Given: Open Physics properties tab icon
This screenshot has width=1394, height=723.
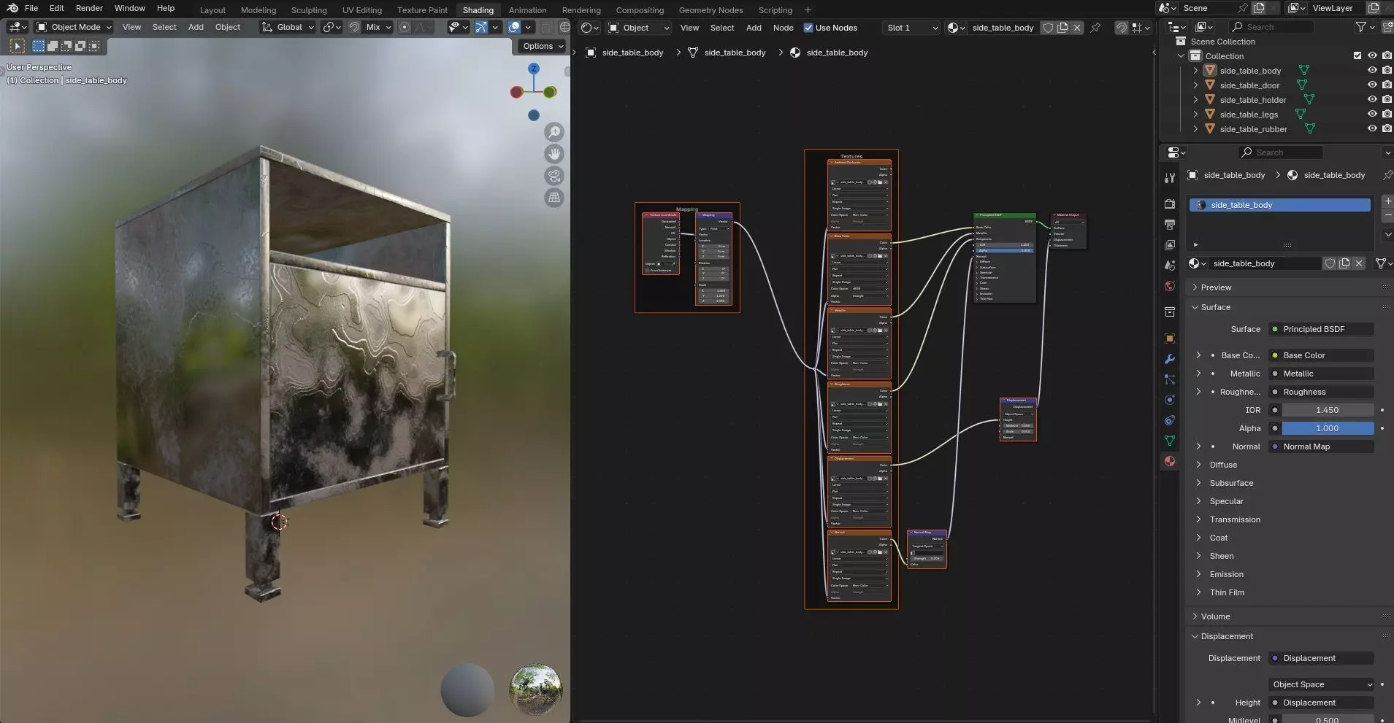Looking at the screenshot, I should point(1170,400).
